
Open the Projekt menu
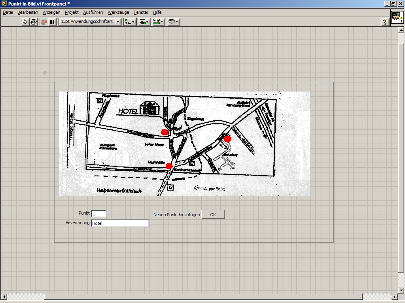[72, 12]
